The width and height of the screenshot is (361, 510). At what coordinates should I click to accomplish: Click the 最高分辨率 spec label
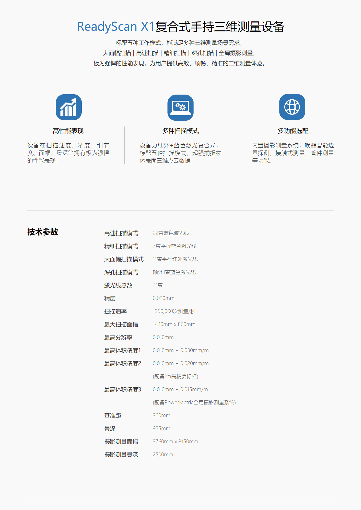pyautogui.click(x=118, y=338)
